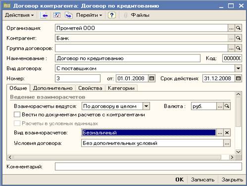
Task: Click the OK button
Action: pyautogui.click(x=180, y=180)
